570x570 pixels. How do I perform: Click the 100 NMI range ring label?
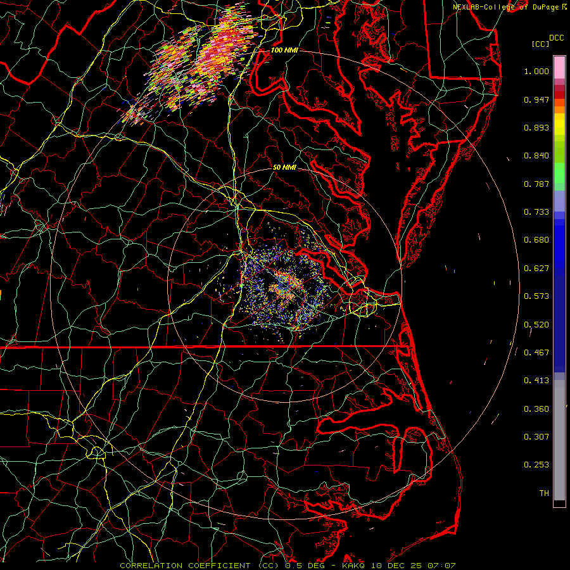pos(284,50)
